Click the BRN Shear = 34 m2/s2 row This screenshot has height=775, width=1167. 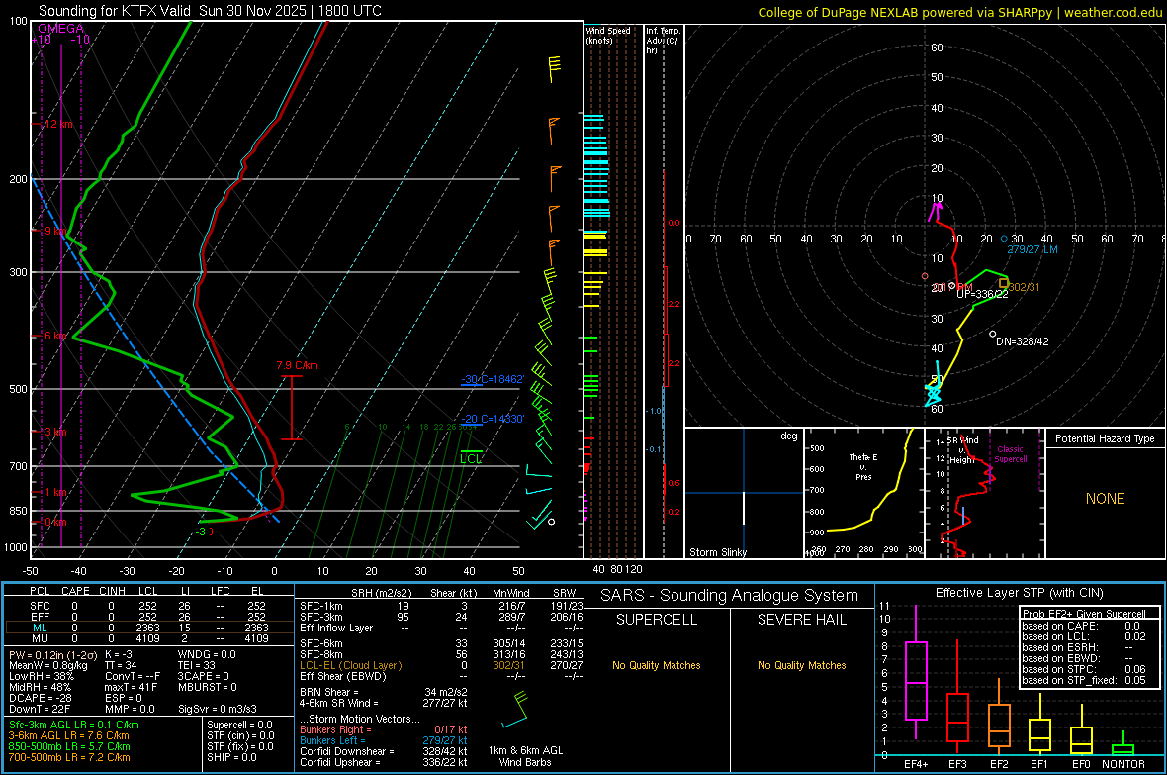point(384,692)
